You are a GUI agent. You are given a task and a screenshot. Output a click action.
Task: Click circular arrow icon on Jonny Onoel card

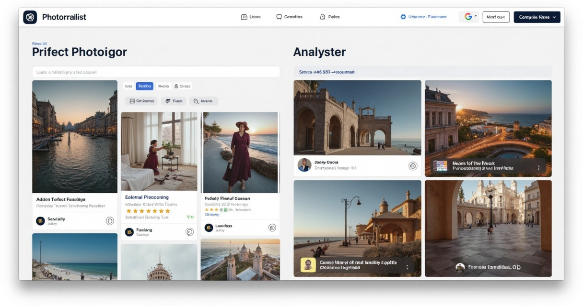(412, 166)
